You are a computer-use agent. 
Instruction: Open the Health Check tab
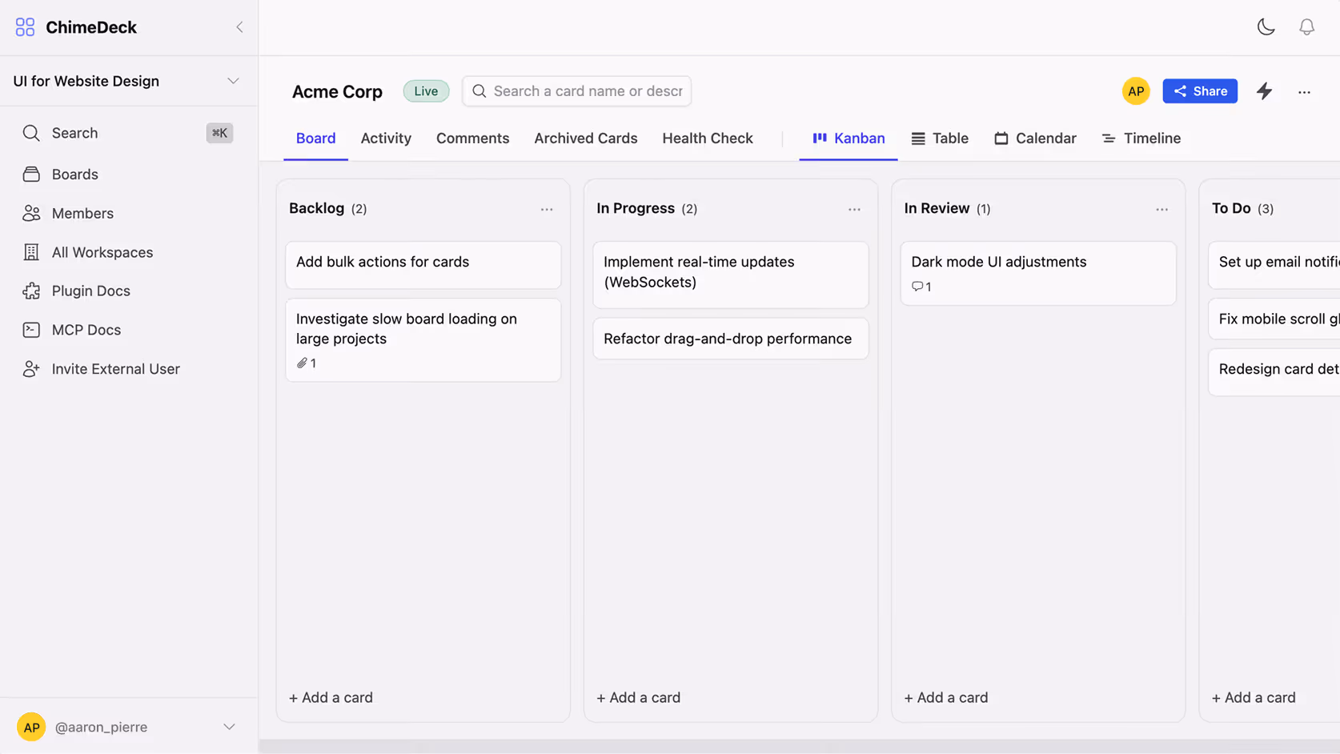pyautogui.click(x=707, y=138)
